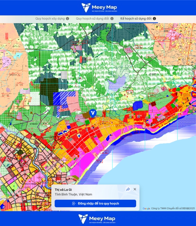Share the Thị xã La Gi location
Screen dimensions: 196x226
128,189
